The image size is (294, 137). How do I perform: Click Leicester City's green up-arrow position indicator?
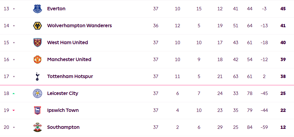[x=14, y=93]
